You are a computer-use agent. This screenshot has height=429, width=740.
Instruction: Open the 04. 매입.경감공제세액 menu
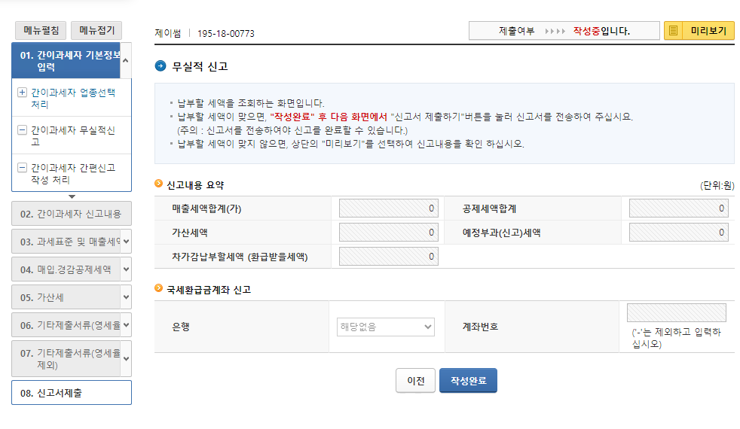[66, 269]
